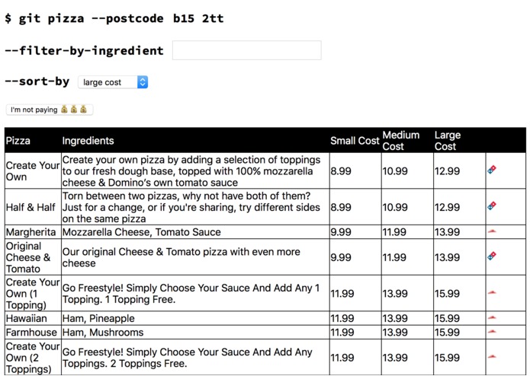Click the Ham, Mushrooms ingredients cell

(195, 333)
